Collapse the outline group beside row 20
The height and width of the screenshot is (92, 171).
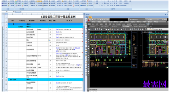coord(3,79)
